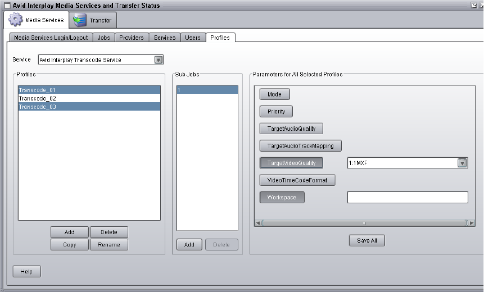The height and width of the screenshot is (292, 484).
Task: Toggle the TargetVideoQuality parameter
Action: tap(291, 163)
